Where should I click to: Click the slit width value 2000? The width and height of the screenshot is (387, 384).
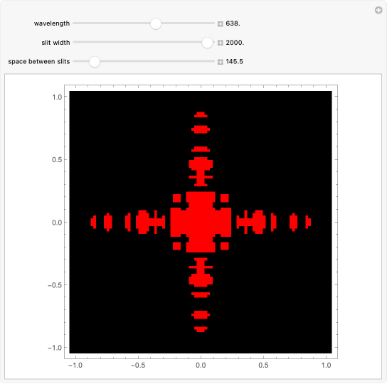(235, 43)
